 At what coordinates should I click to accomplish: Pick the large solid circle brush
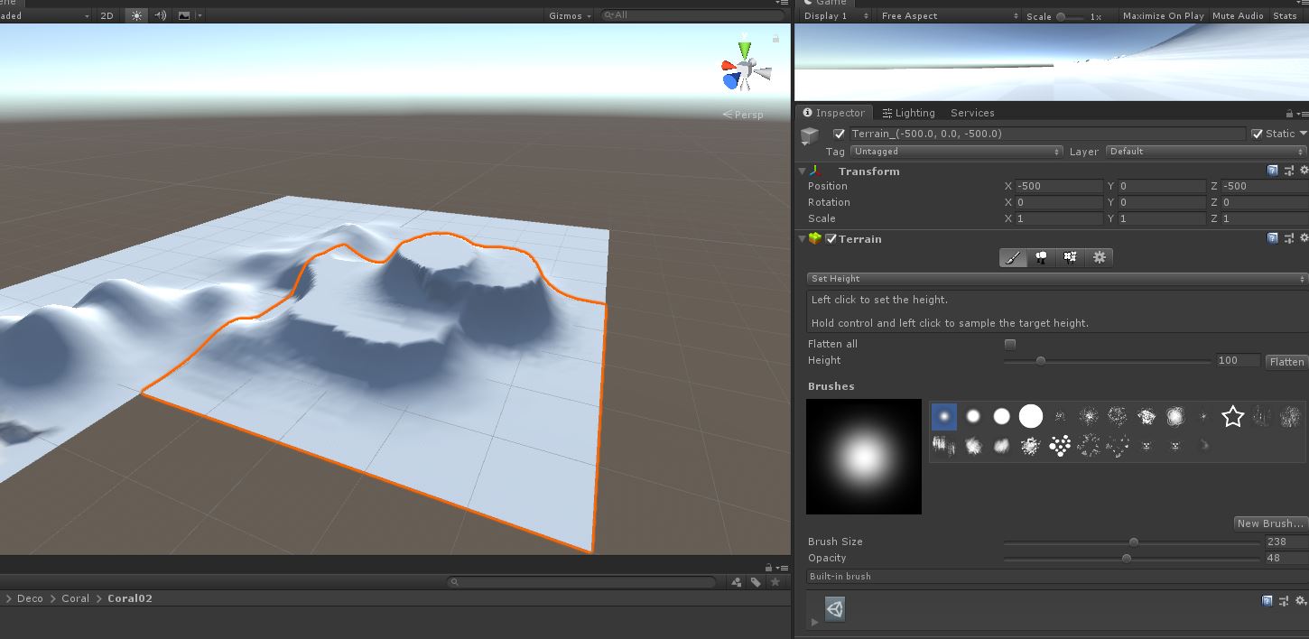click(1030, 416)
